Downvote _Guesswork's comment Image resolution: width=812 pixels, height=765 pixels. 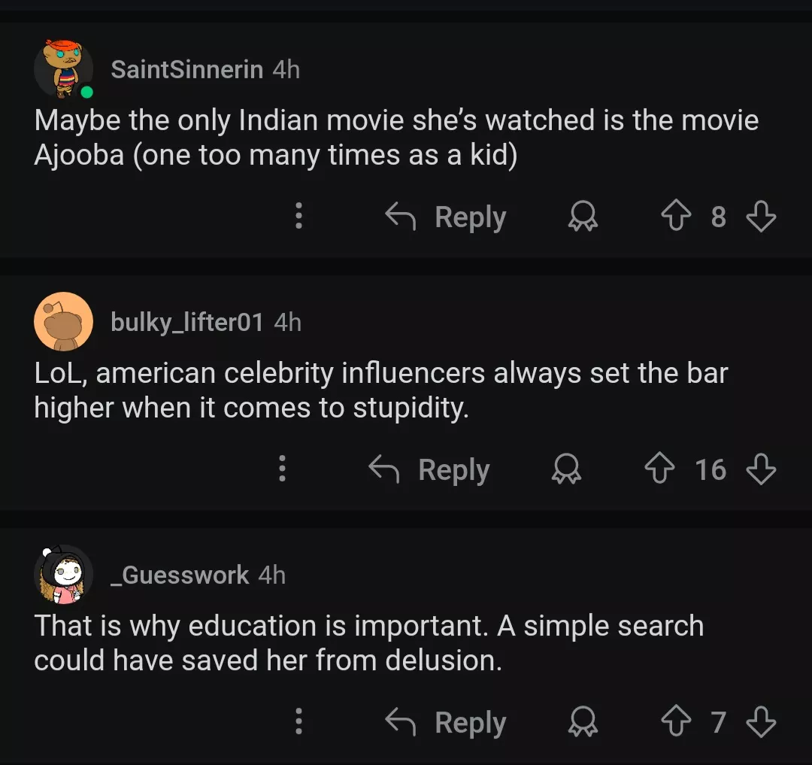pos(760,723)
